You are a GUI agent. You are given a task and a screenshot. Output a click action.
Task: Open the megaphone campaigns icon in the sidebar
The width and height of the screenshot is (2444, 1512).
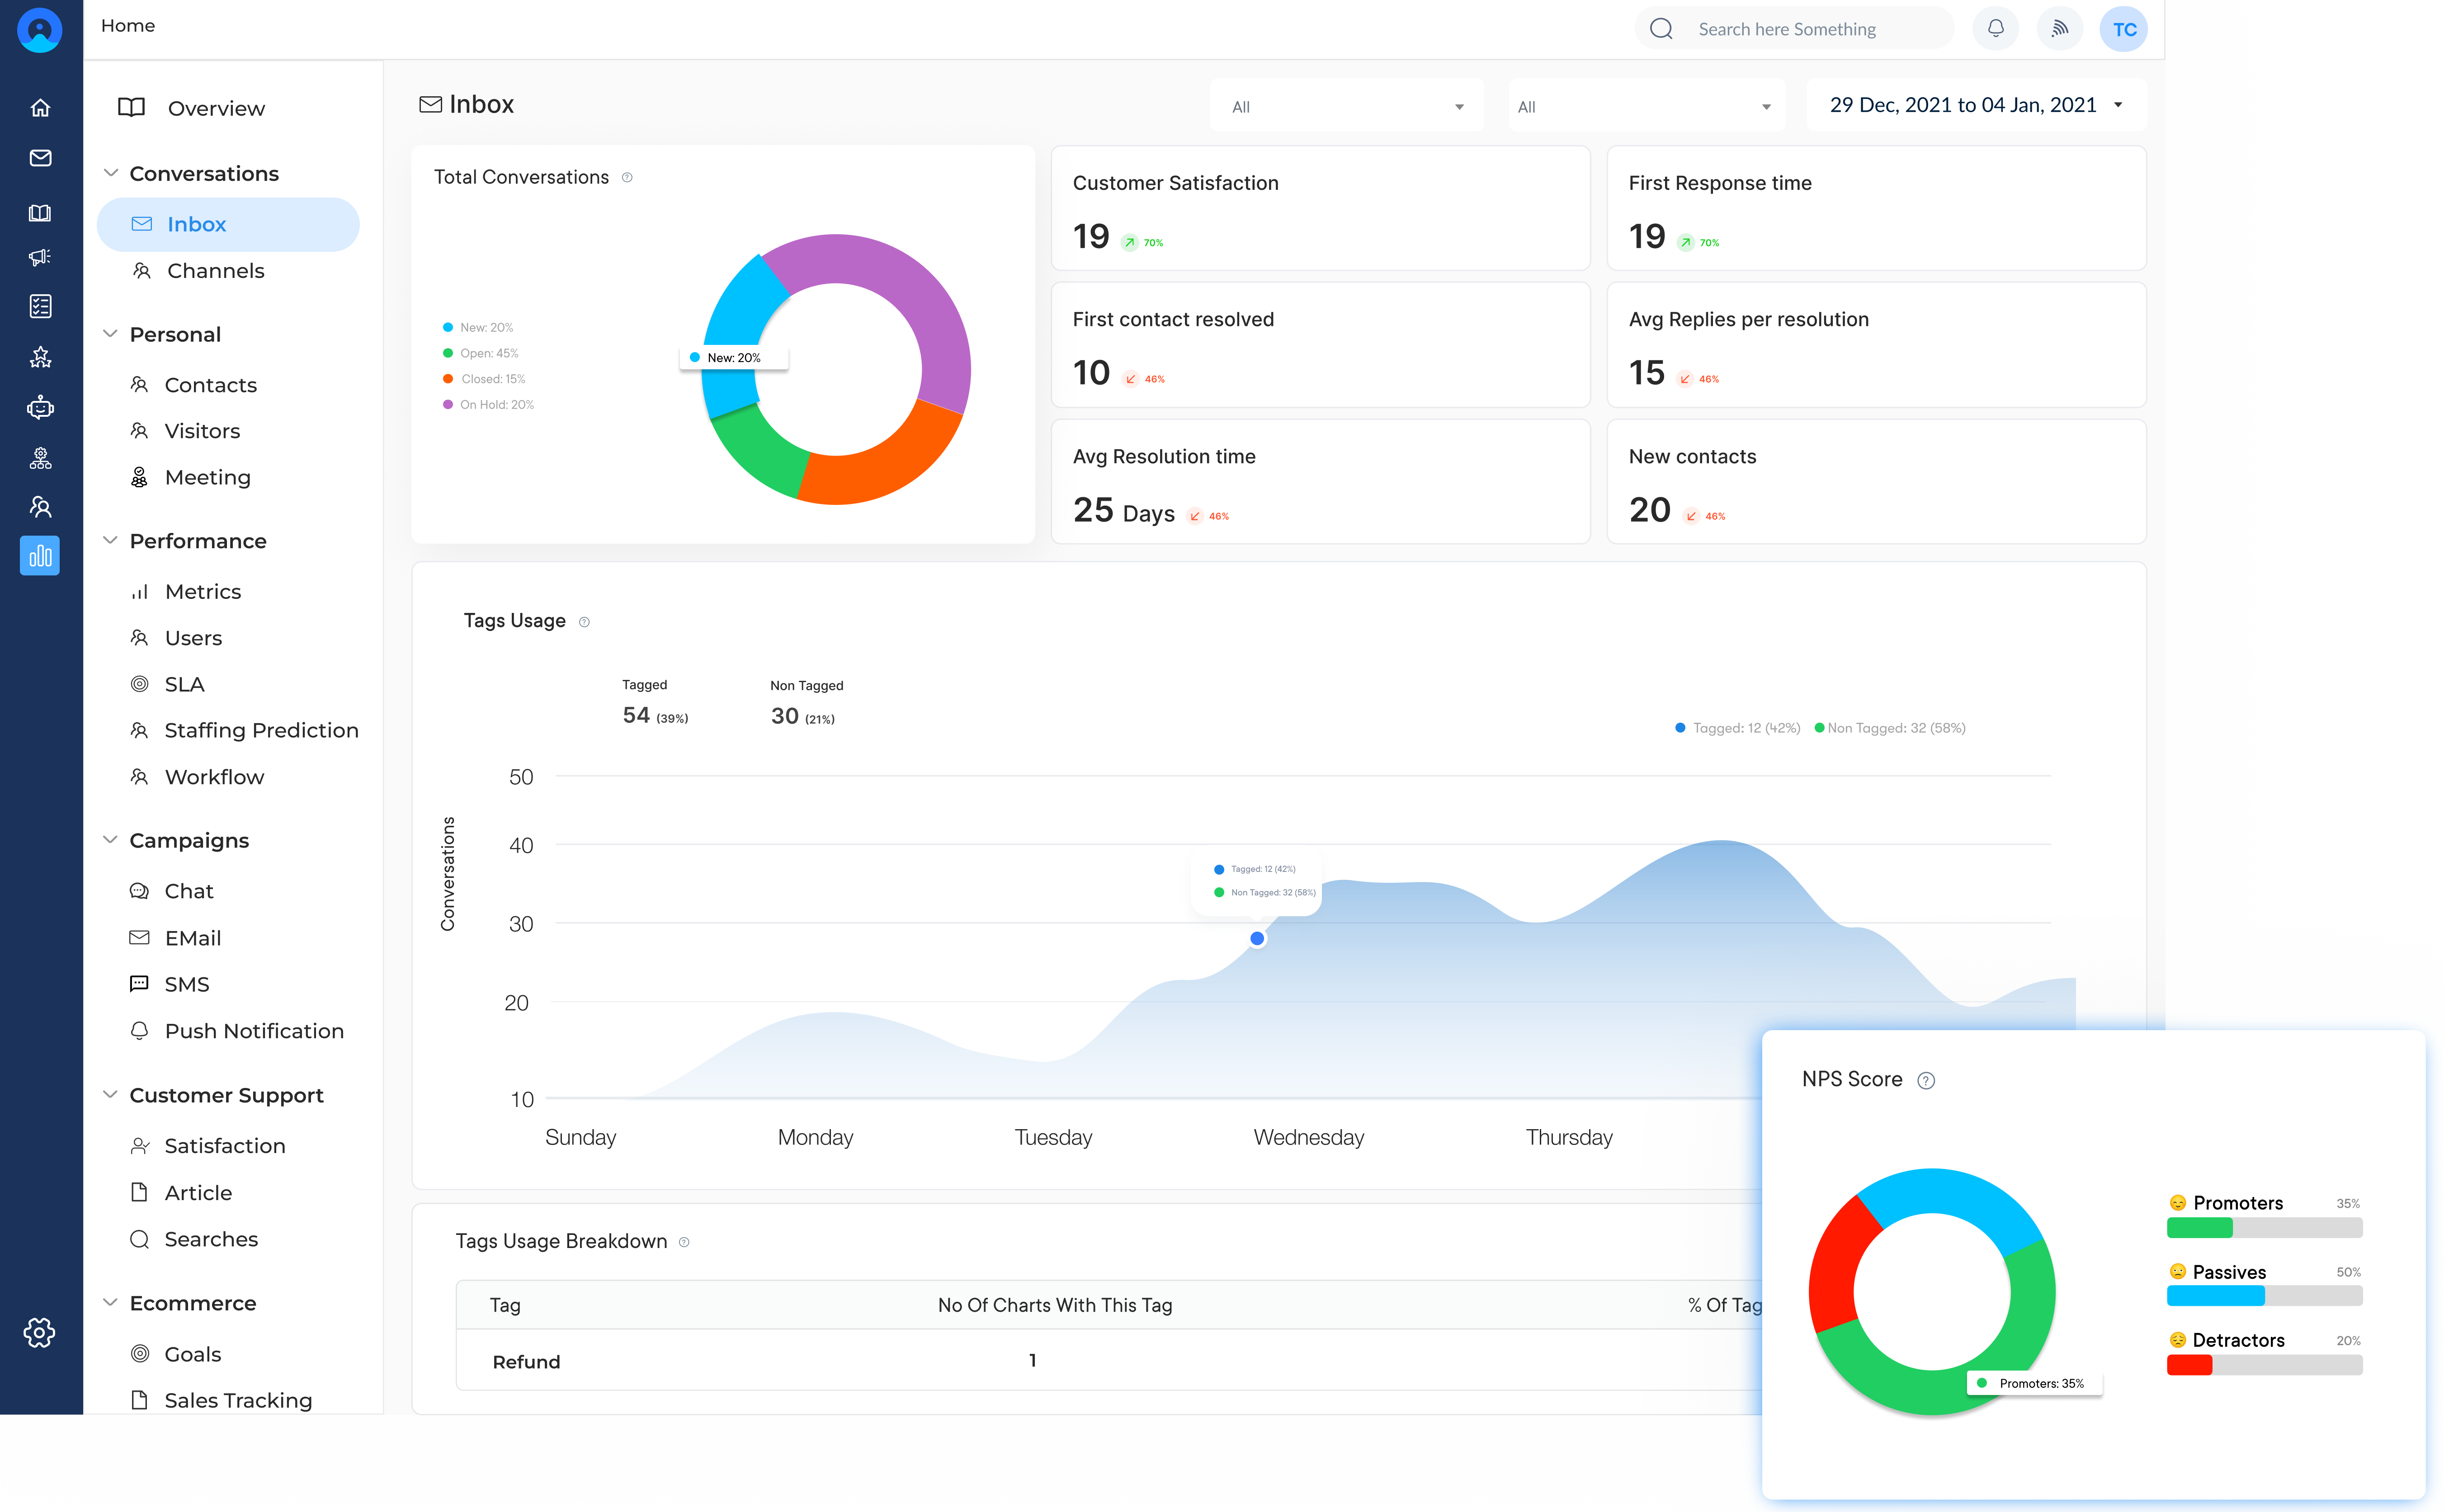click(x=40, y=257)
